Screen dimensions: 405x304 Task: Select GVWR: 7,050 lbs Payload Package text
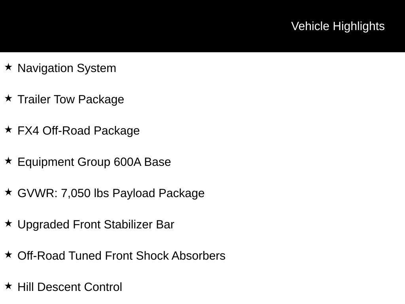pyautogui.click(x=111, y=193)
